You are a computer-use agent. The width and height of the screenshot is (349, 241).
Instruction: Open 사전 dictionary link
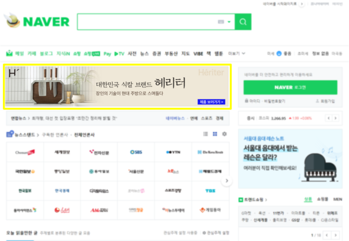(x=132, y=53)
